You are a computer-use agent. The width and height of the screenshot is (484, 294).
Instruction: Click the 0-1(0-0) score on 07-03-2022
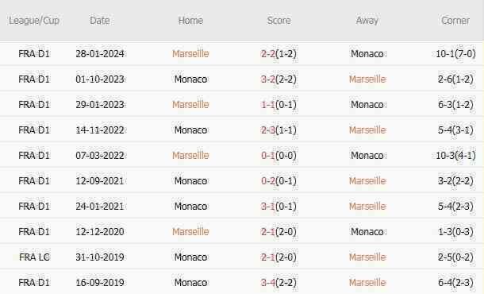click(x=278, y=155)
